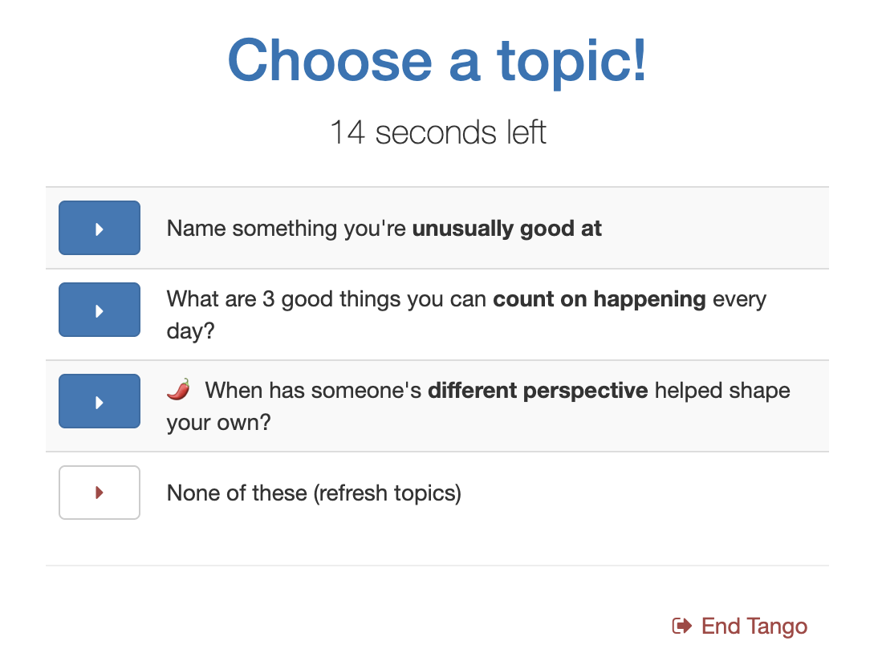Click the red arrow next to "None of these"
Screen dimensions: 878x661
99,493
